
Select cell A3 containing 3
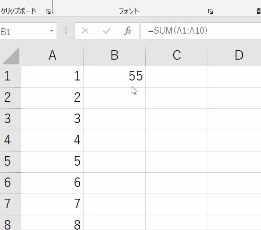52,119
